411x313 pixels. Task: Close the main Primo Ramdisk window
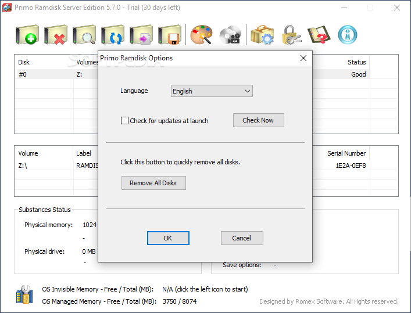coord(397,8)
